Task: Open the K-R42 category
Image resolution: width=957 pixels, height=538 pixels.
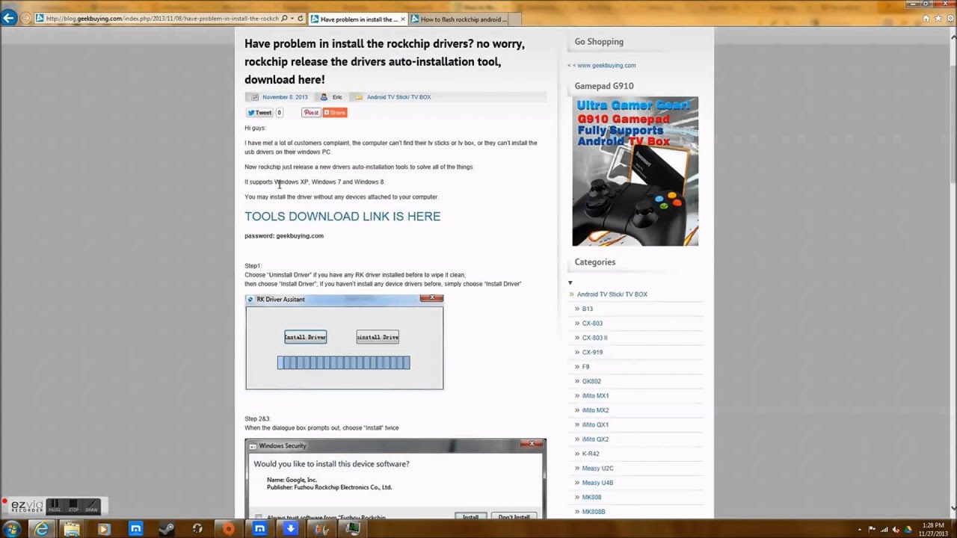Action: [x=591, y=454]
